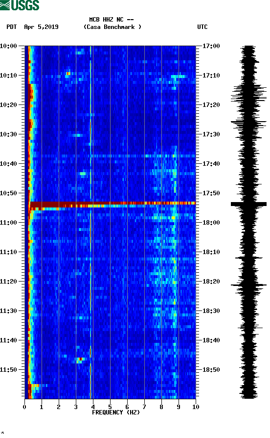Click the large waveform spike on the seismogram trace
Image resolution: width=270 pixels, height=438 pixels.
248,204
